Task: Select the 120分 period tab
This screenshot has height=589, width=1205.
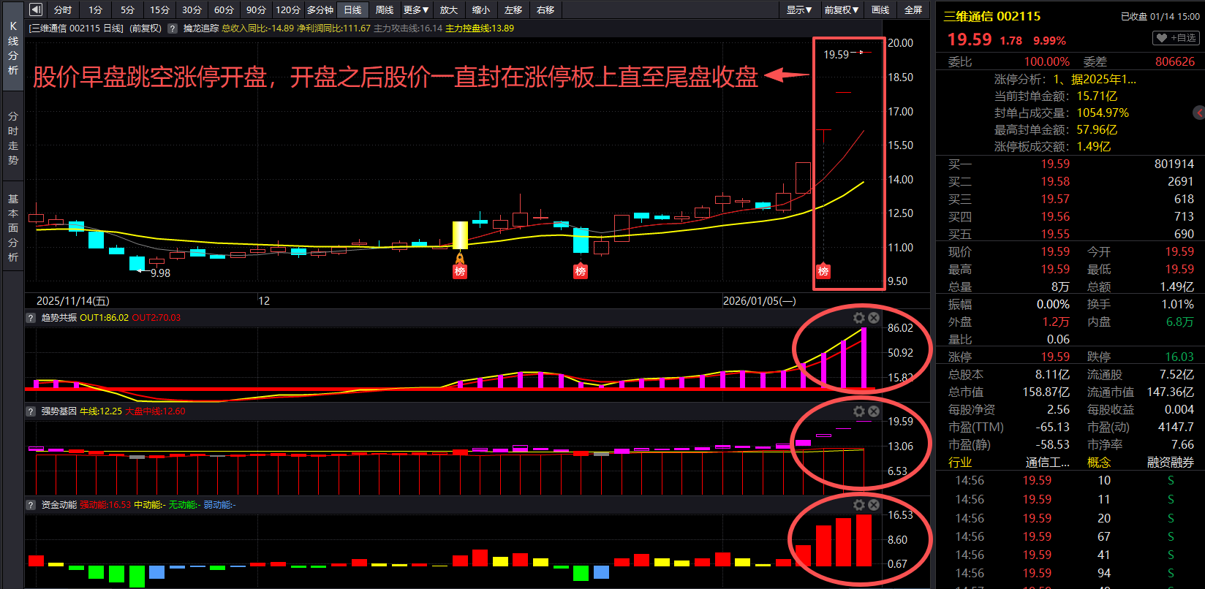Action: point(288,9)
